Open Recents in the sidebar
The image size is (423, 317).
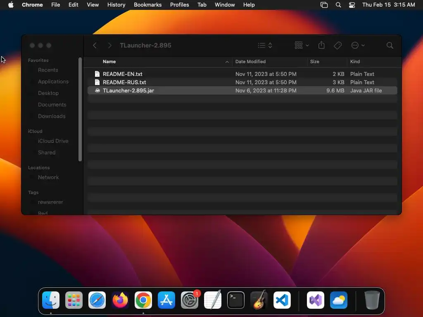48,70
